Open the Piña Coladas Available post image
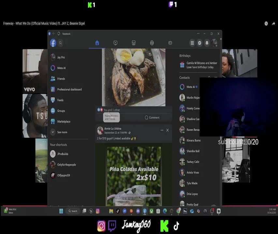The width and height of the screenshot is (278, 234). click(134, 176)
